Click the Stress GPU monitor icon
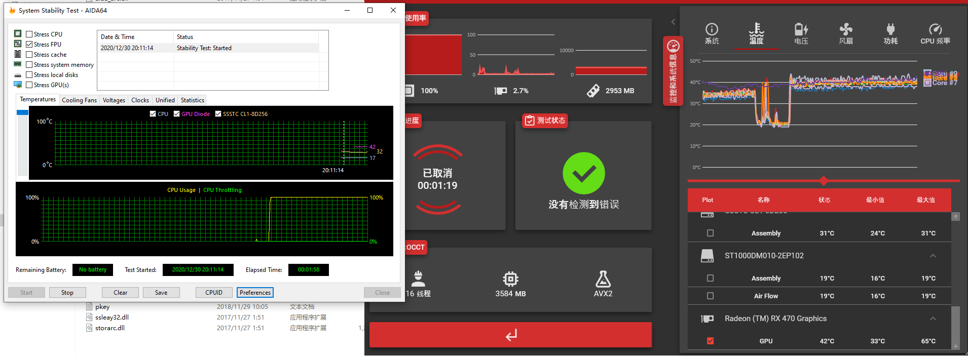Screen dimensions: 968x356 [18, 85]
